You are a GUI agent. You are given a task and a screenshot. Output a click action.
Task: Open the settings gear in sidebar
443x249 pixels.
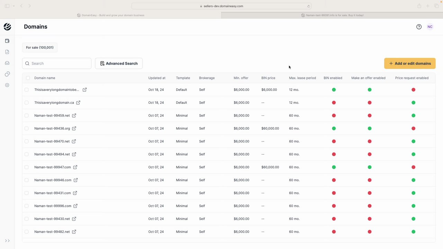[7, 85]
